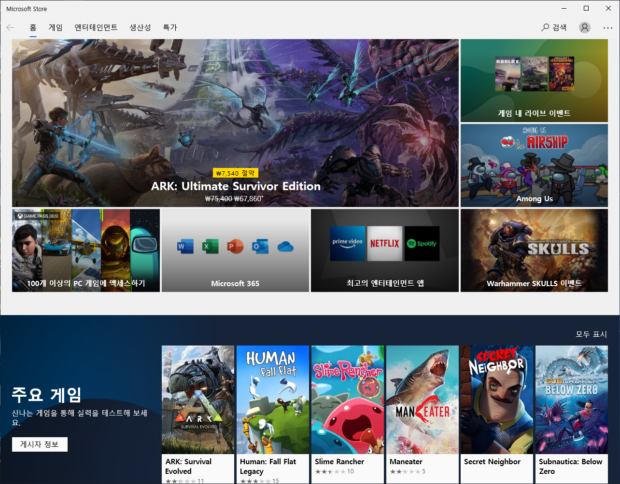Click the PowerPoint icon in Microsoft 365 tile
This screenshot has width=620, height=484.
click(235, 247)
